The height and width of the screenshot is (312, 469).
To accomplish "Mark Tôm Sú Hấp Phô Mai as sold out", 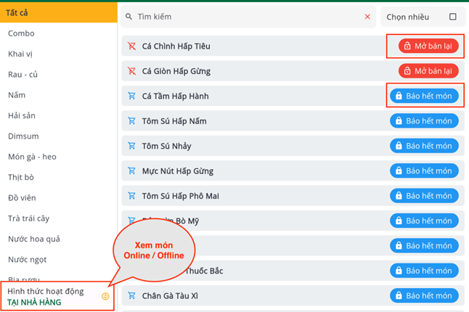I will (424, 196).
